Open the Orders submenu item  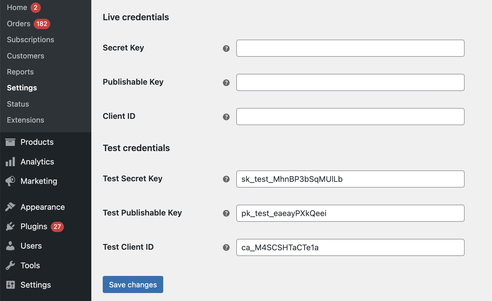[19, 24]
